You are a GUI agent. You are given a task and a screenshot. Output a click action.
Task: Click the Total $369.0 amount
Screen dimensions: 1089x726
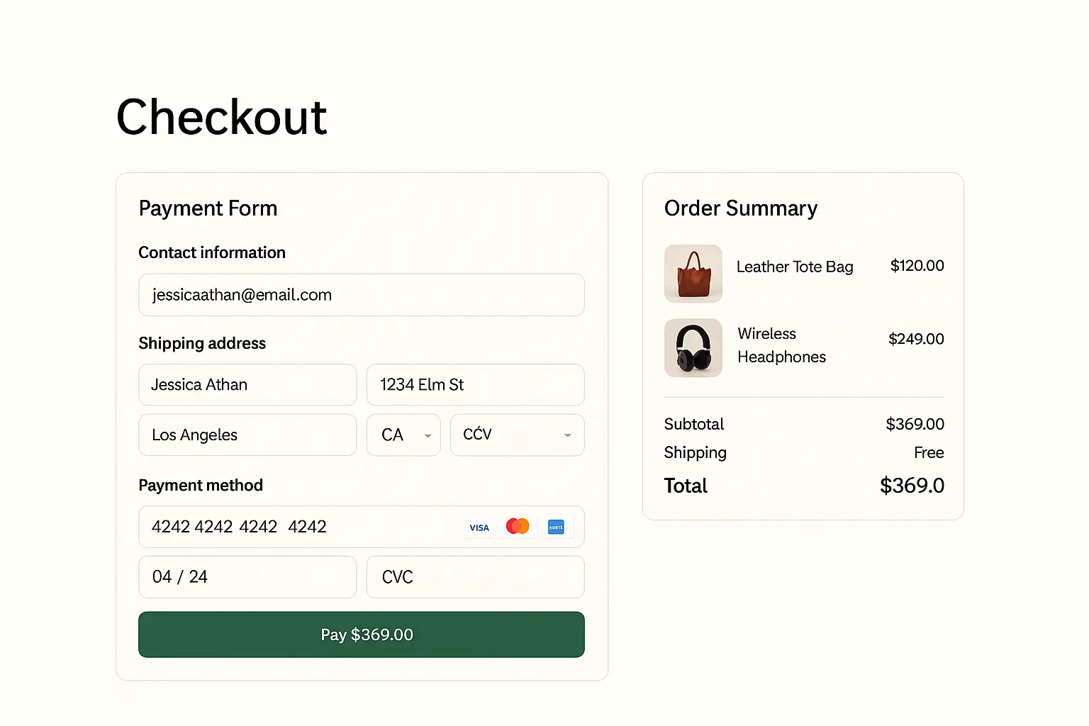pos(912,486)
